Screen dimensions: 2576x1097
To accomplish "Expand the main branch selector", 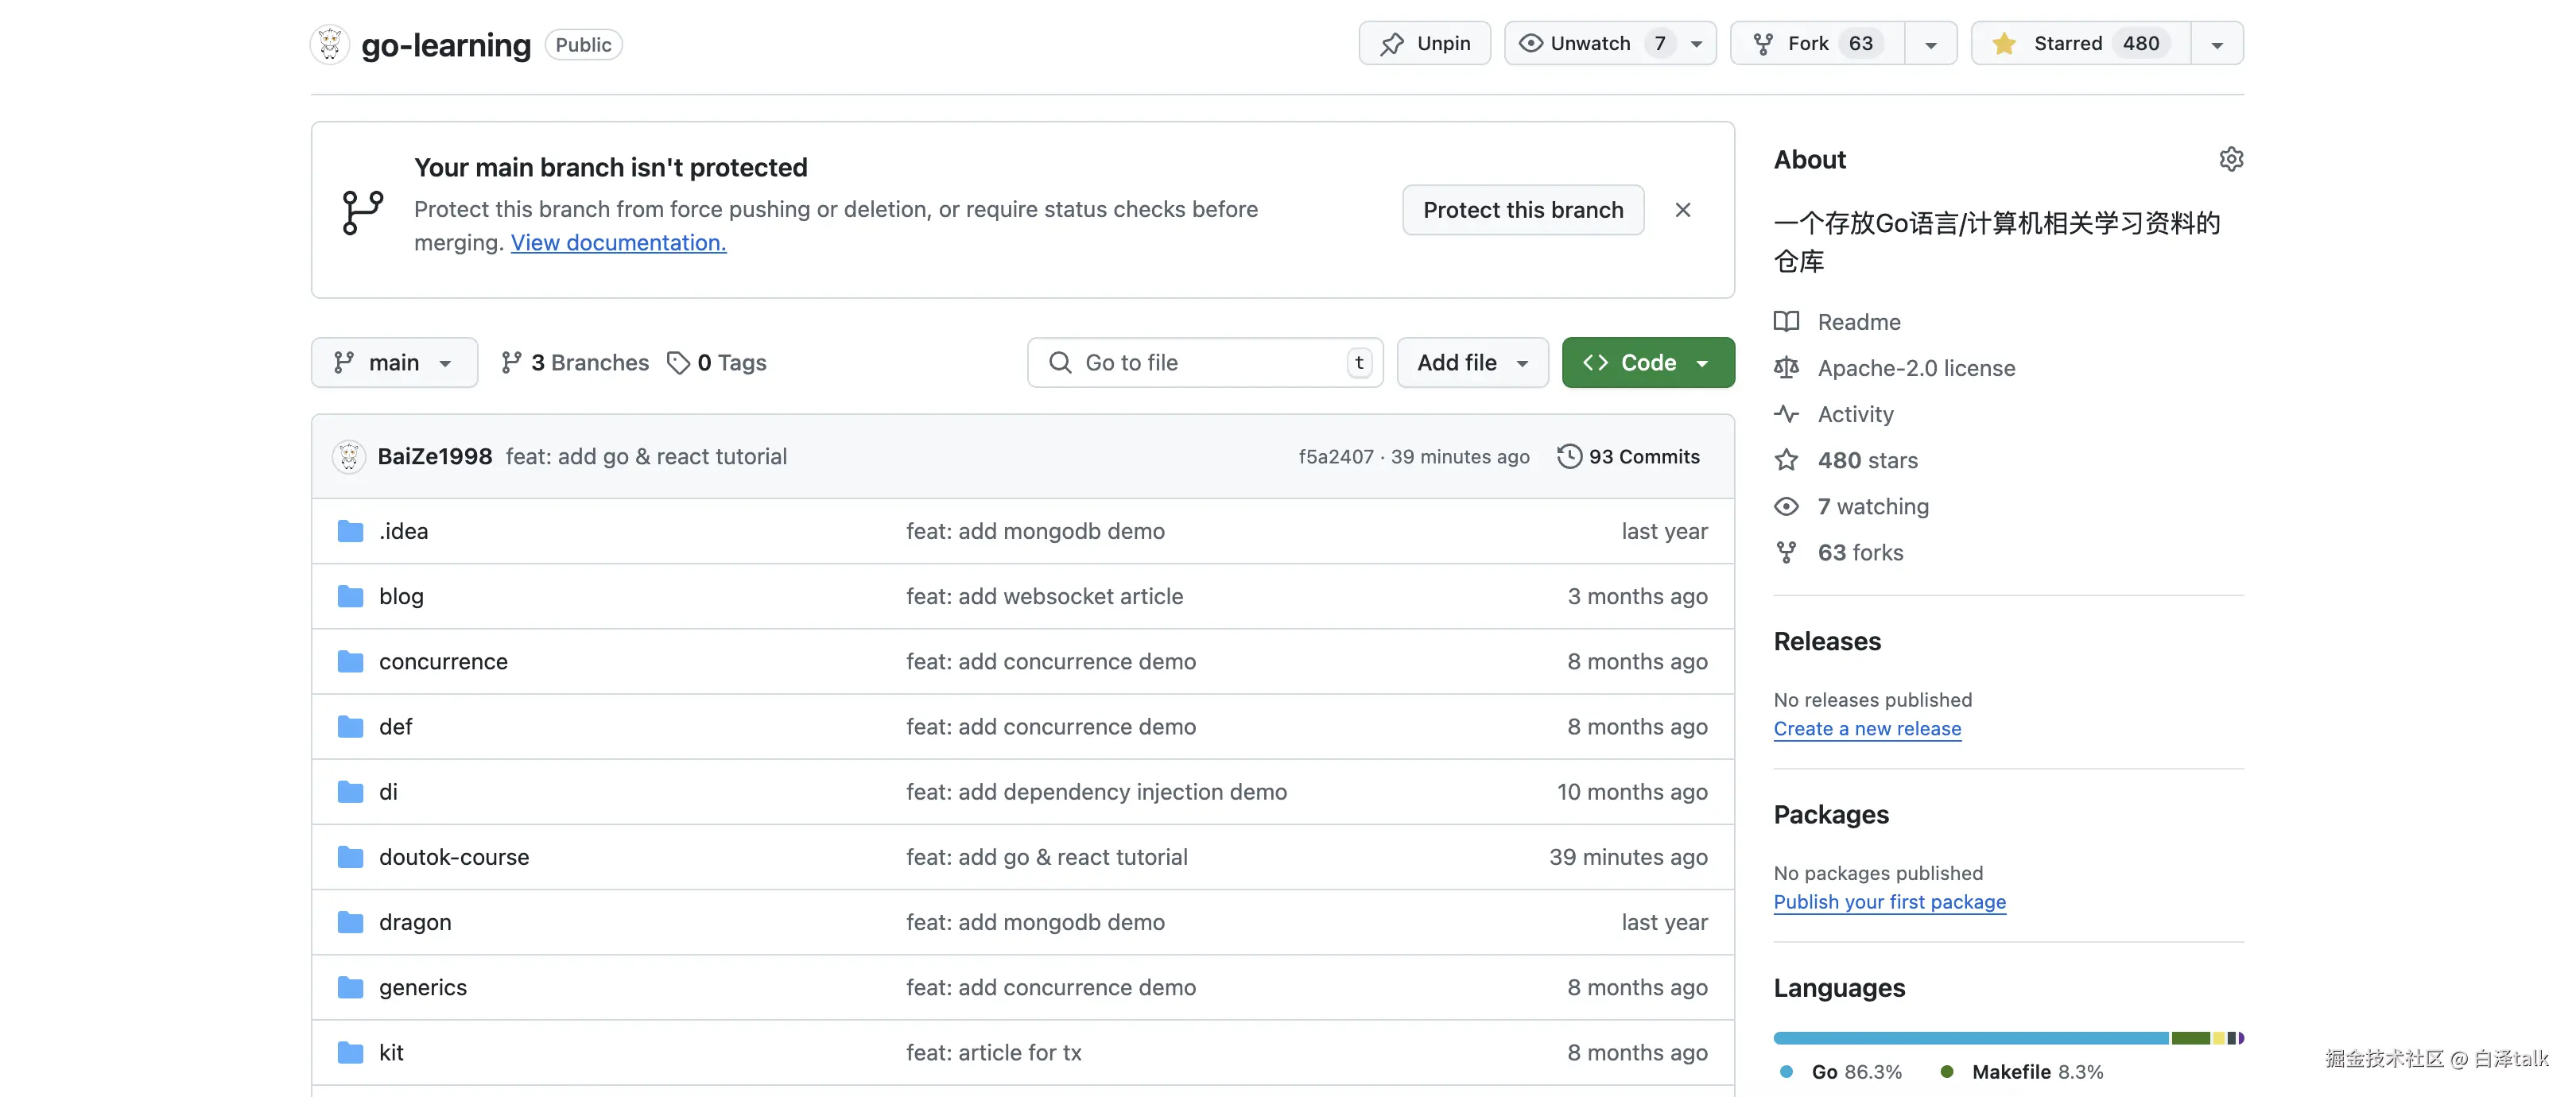I will (x=394, y=362).
